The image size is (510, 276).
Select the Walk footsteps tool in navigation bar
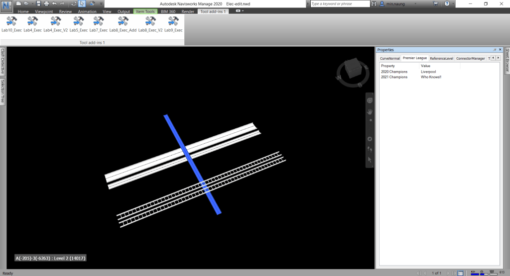pos(370,149)
